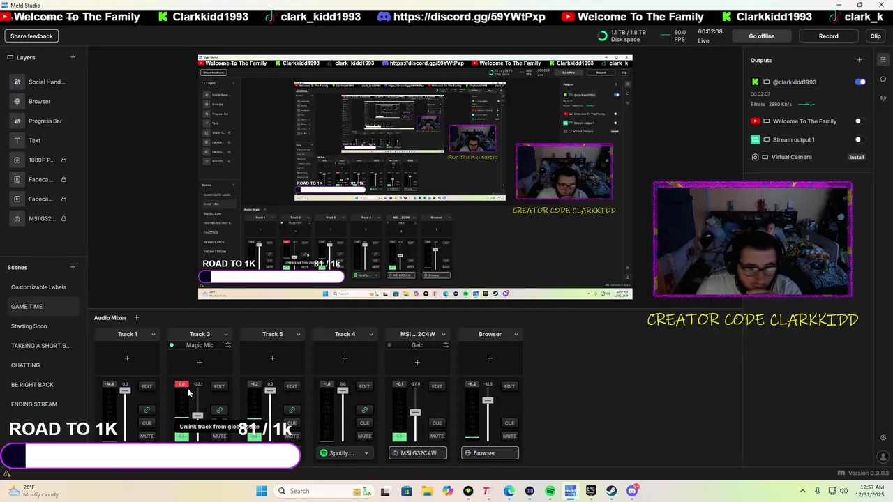Expand Track 4 dropdown
Screen dimensions: 893x502
[x=370, y=335]
